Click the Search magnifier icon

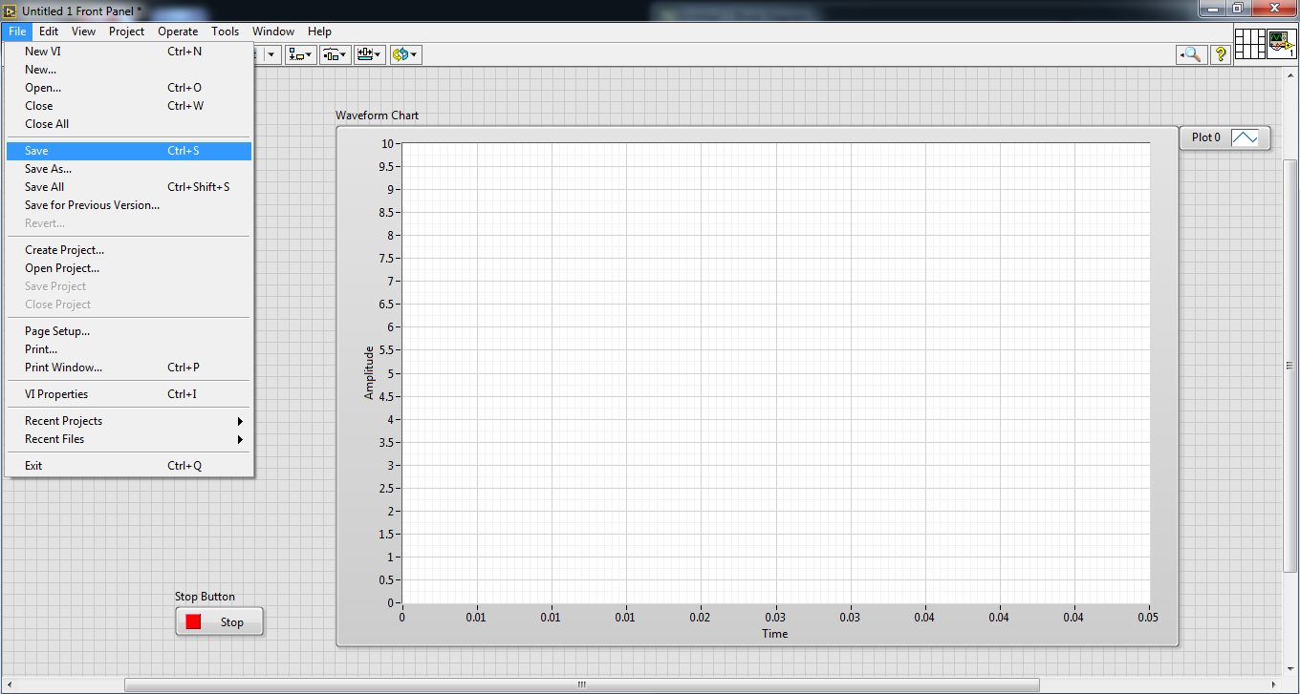click(x=1191, y=54)
